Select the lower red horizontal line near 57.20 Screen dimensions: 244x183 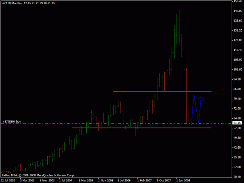pos(141,128)
